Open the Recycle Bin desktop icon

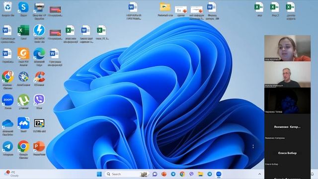click(8, 8)
